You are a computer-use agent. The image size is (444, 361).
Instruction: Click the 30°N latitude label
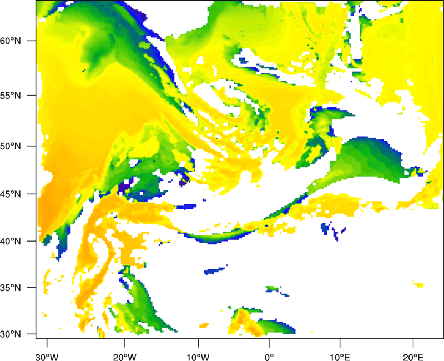11,334
